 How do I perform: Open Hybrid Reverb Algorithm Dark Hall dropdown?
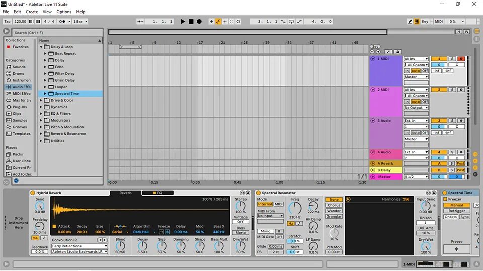tap(143, 232)
